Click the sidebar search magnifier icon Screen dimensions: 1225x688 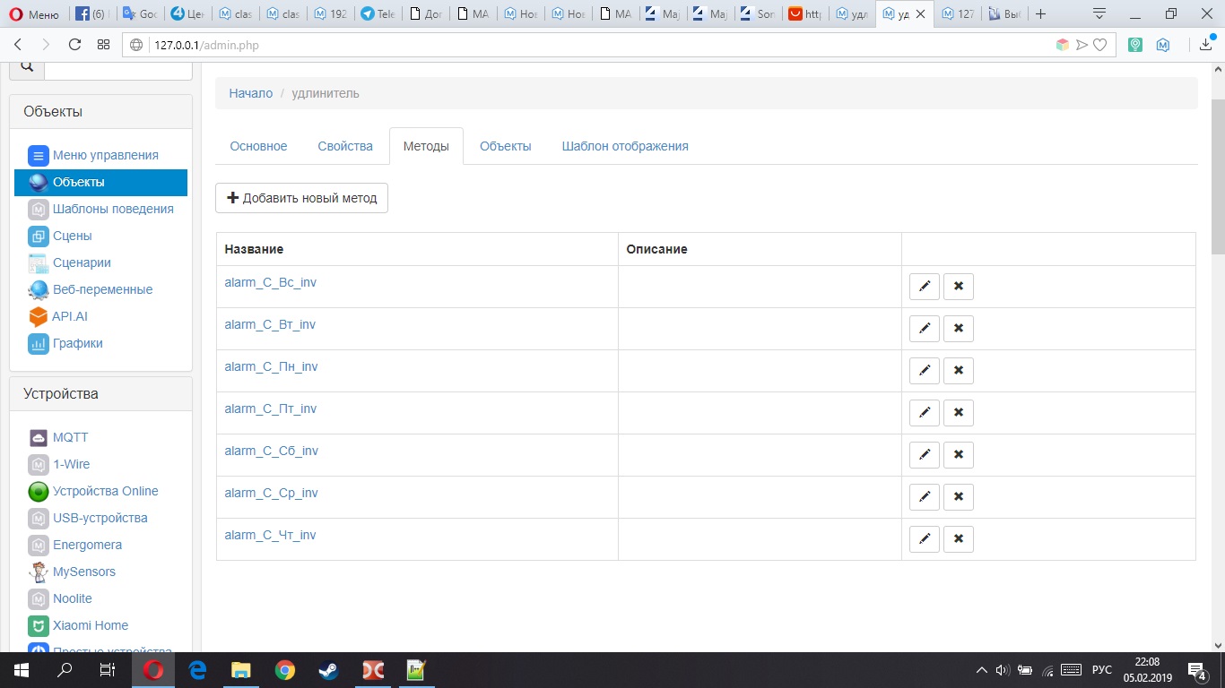click(x=27, y=66)
